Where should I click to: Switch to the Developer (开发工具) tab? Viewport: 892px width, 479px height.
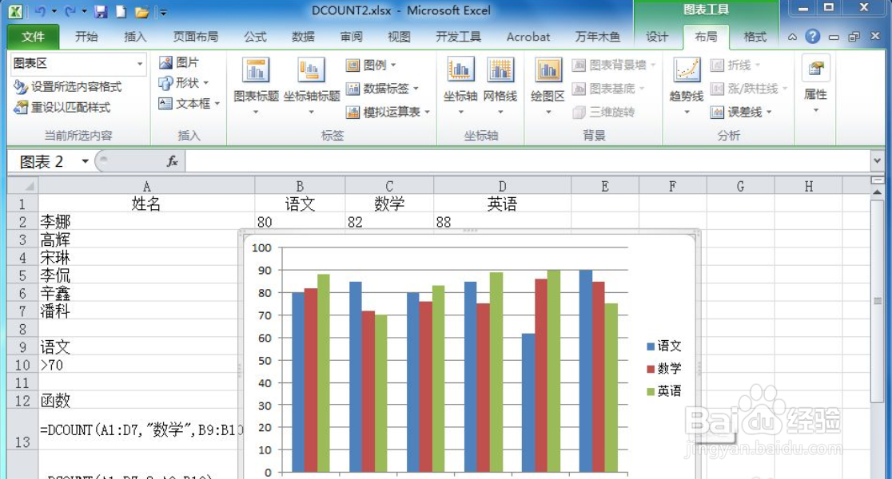tap(458, 37)
